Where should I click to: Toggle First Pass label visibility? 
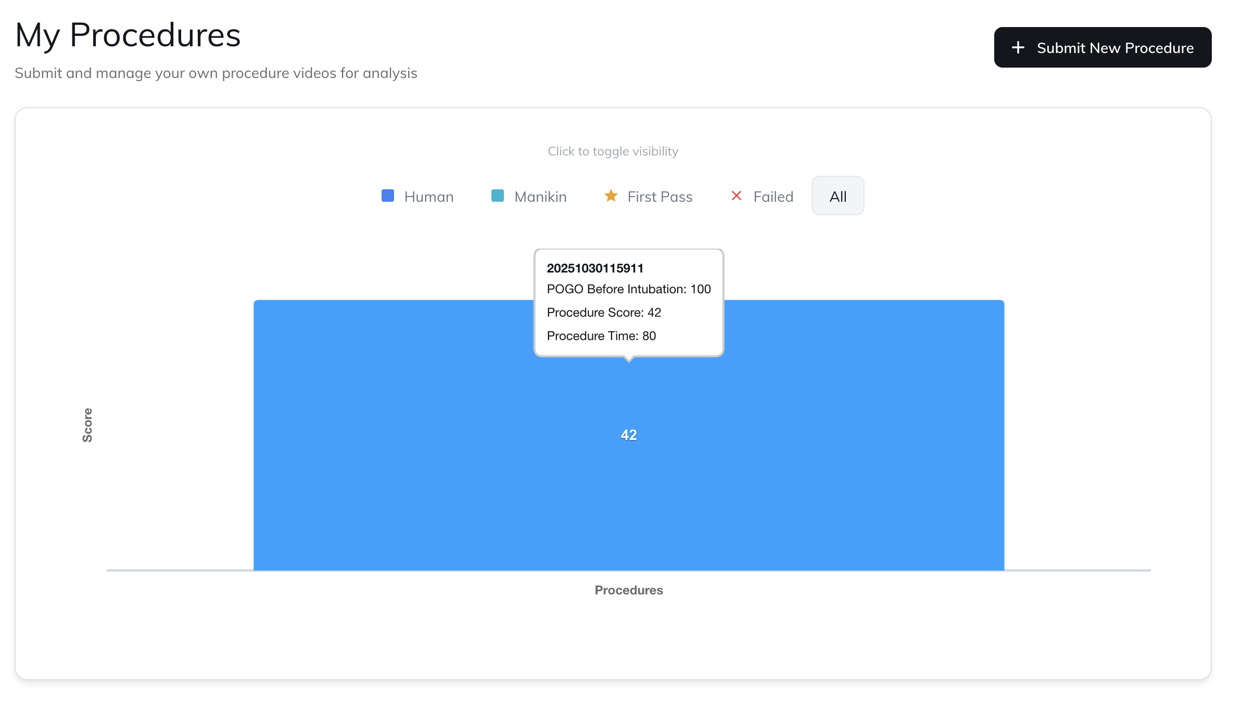660,197
